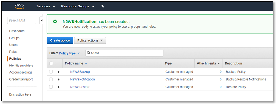Open the Policy actions dropdown

click(90, 40)
